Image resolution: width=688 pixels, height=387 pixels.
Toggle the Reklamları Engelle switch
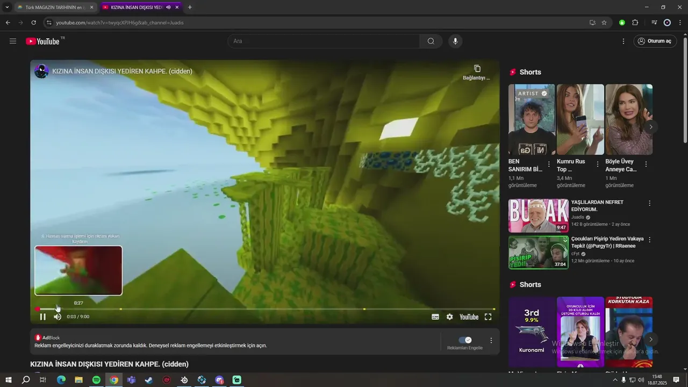[x=465, y=340]
